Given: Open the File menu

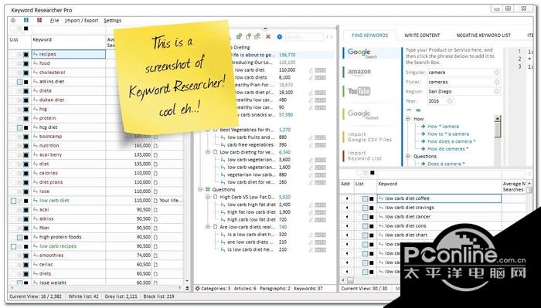Looking at the screenshot, I should click(x=55, y=21).
